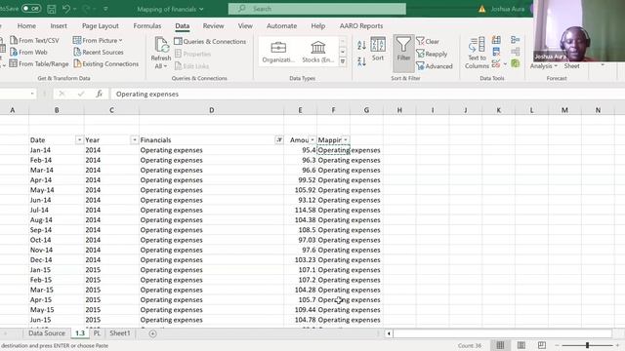625x351 pixels.
Task: Open the From Picture dropdown
Action: tap(98, 41)
